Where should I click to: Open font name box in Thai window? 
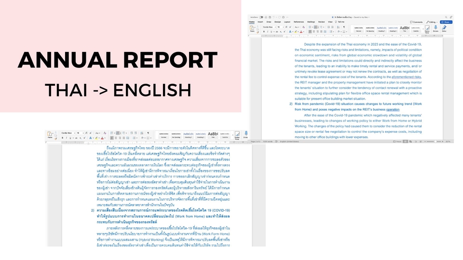point(68,133)
